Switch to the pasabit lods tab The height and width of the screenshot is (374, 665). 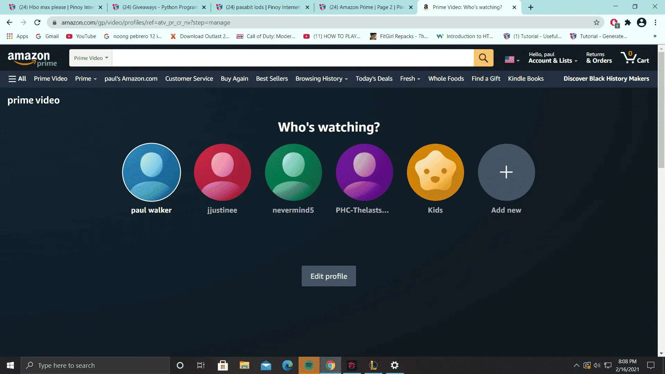pyautogui.click(x=263, y=7)
